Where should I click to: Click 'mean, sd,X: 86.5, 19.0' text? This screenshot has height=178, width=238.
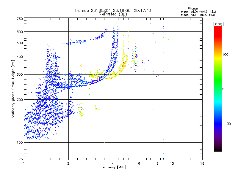198,15
